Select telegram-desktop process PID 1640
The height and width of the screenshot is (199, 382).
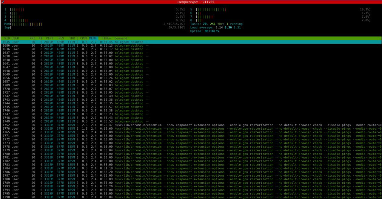click(191, 60)
